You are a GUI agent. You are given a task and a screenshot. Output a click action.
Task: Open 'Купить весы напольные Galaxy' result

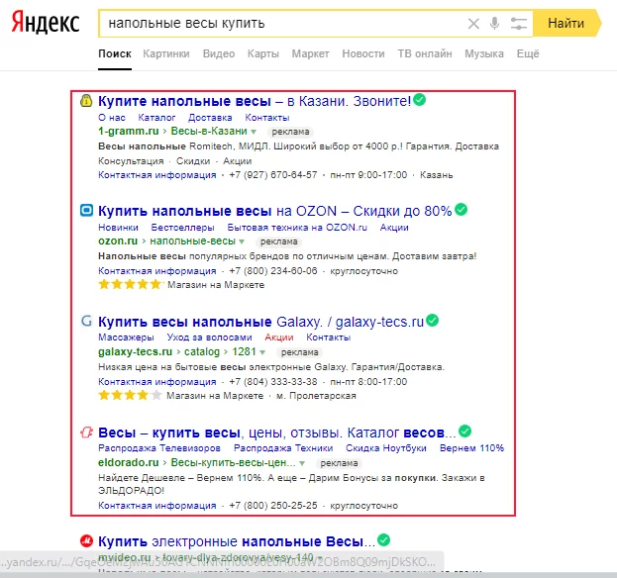[260, 322]
